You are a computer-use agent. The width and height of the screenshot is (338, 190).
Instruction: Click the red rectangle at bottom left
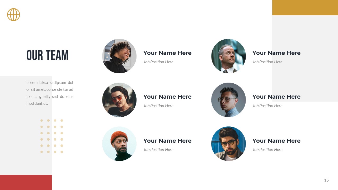tap(26, 182)
